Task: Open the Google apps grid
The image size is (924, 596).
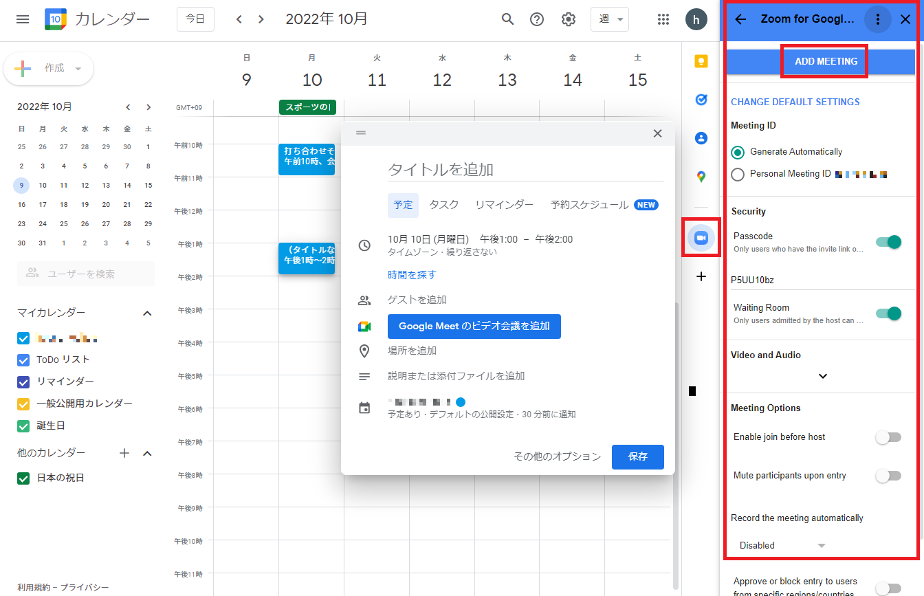Action: click(663, 19)
